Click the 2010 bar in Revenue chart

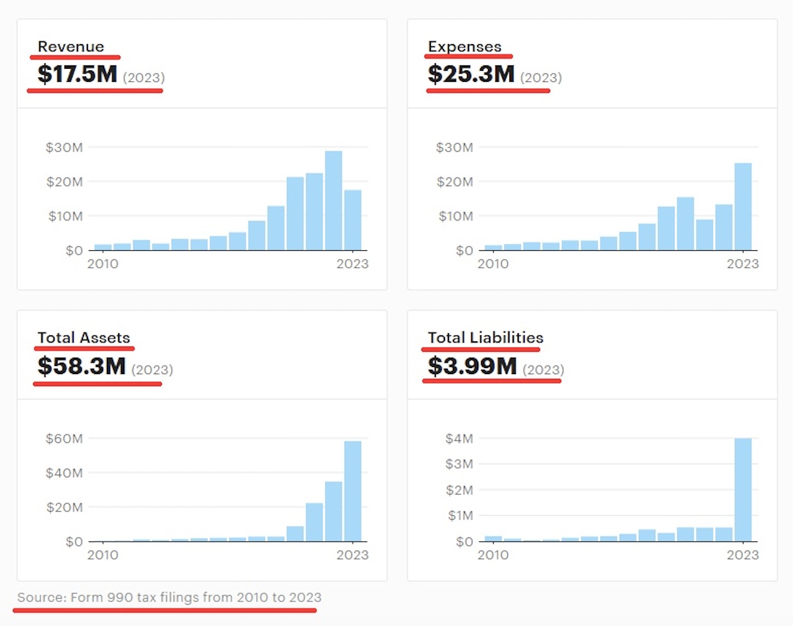(103, 248)
